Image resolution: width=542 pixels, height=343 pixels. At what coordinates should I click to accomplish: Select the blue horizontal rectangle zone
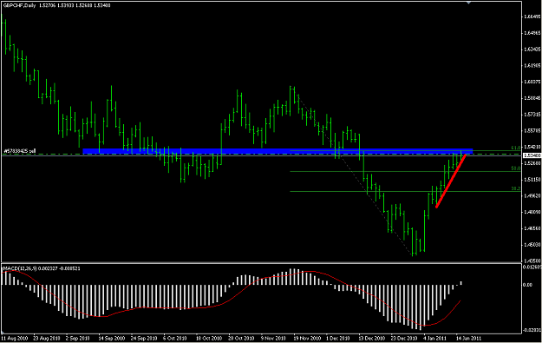278,151
